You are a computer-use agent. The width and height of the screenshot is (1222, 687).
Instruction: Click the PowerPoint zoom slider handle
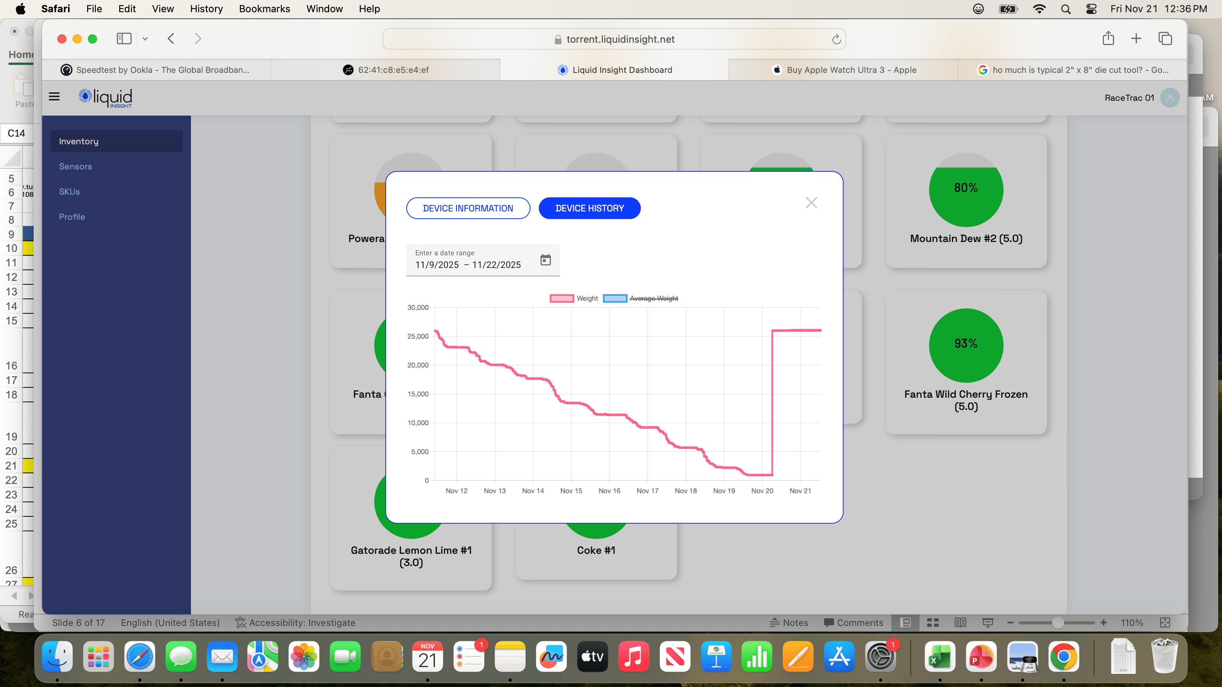[1057, 622]
